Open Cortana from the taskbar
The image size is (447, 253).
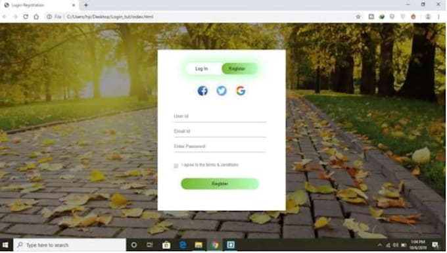pos(133,245)
